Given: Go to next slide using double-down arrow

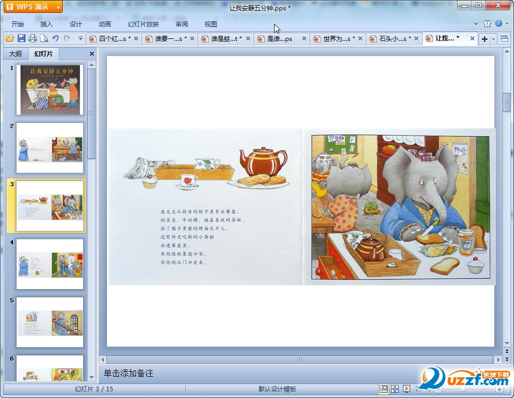Looking at the screenshot, I should coord(507,359).
